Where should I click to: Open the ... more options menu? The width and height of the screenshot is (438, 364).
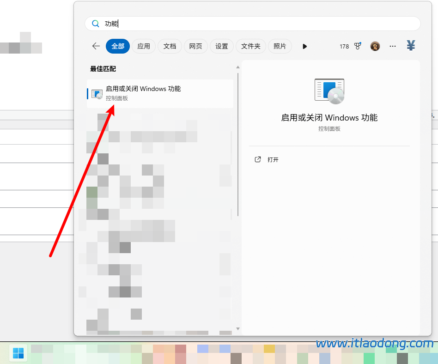click(393, 46)
